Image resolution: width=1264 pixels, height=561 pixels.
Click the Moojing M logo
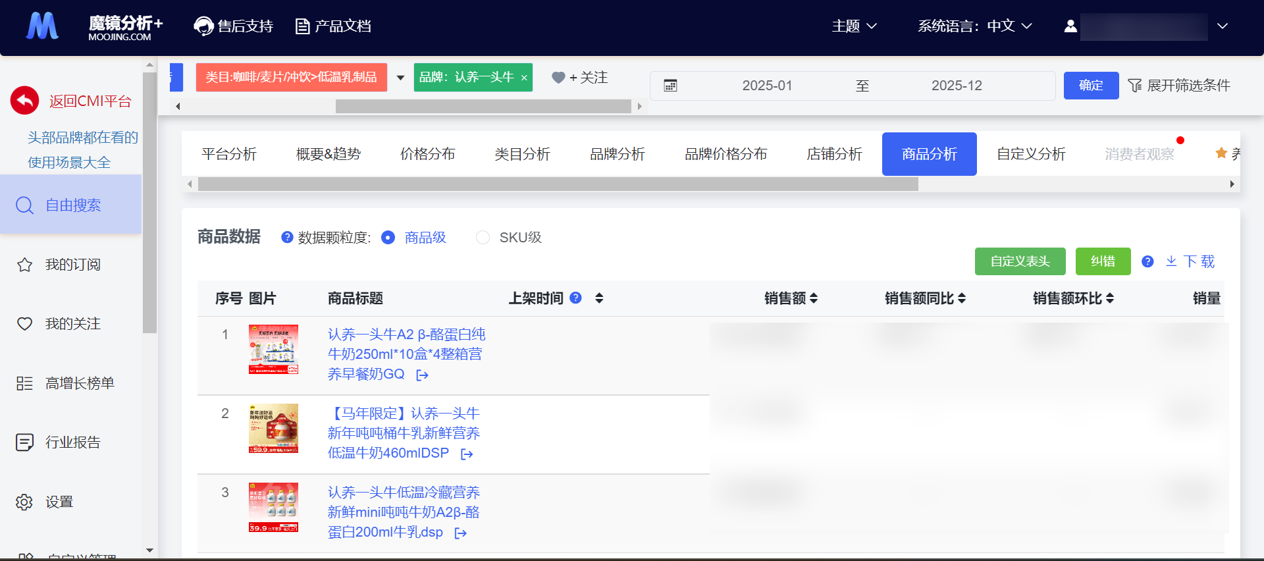[42, 26]
